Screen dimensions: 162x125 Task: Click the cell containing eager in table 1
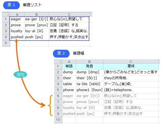click(x=17, y=19)
